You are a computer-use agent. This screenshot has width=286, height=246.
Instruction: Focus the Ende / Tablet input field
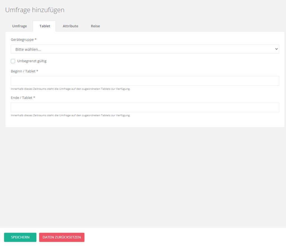point(145,107)
